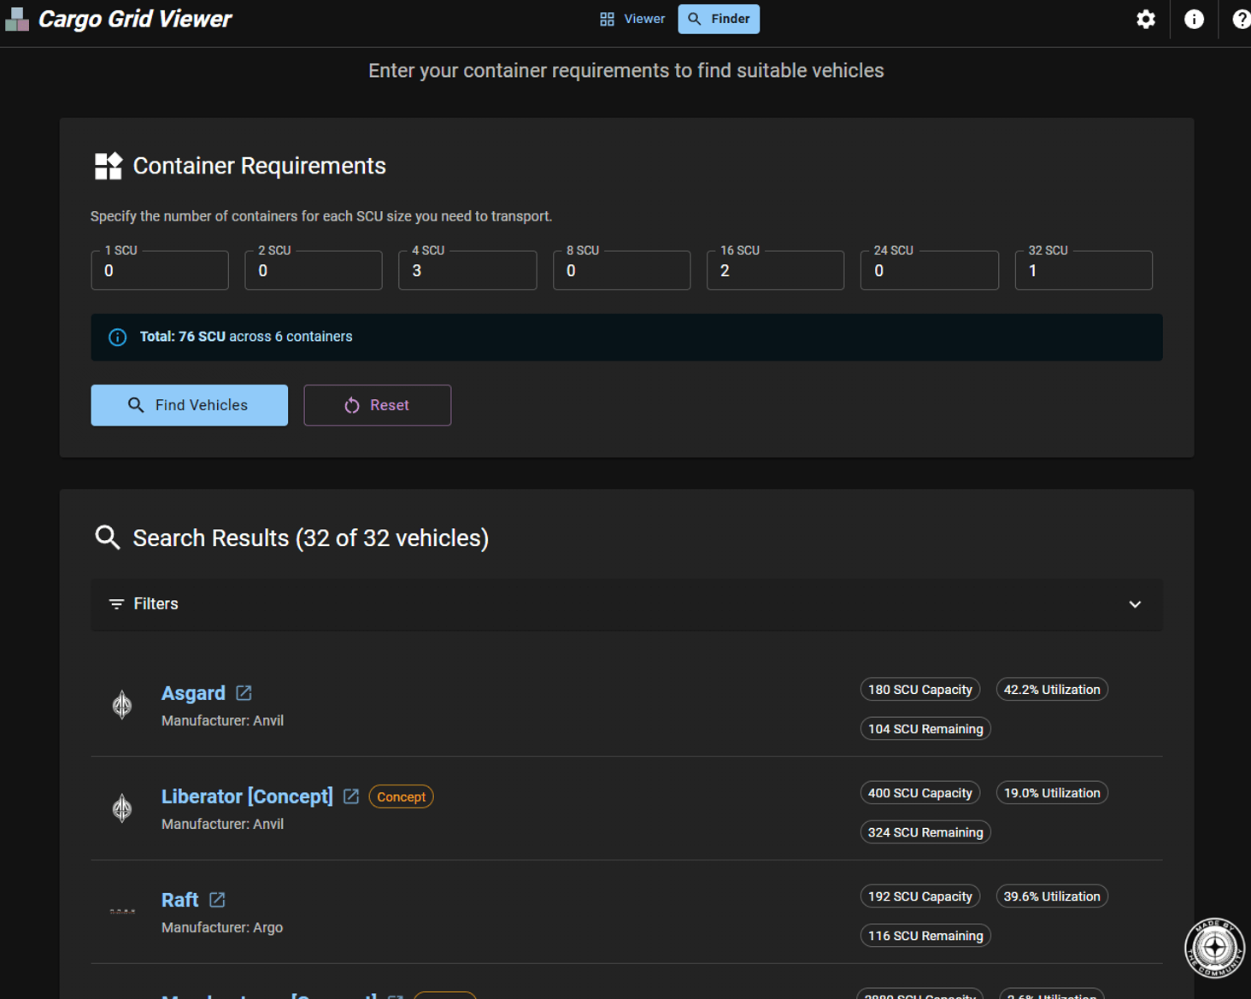Click the 42.2% Utilization chip
Screen dimensions: 1251x999
(1052, 690)
